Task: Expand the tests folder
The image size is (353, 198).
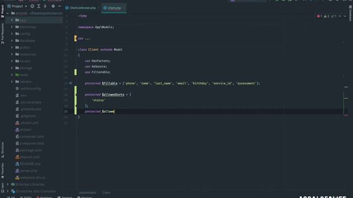Action: point(12,75)
